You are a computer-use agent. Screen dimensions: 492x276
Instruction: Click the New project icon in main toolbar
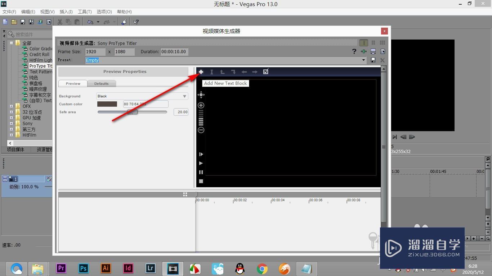pos(5,22)
